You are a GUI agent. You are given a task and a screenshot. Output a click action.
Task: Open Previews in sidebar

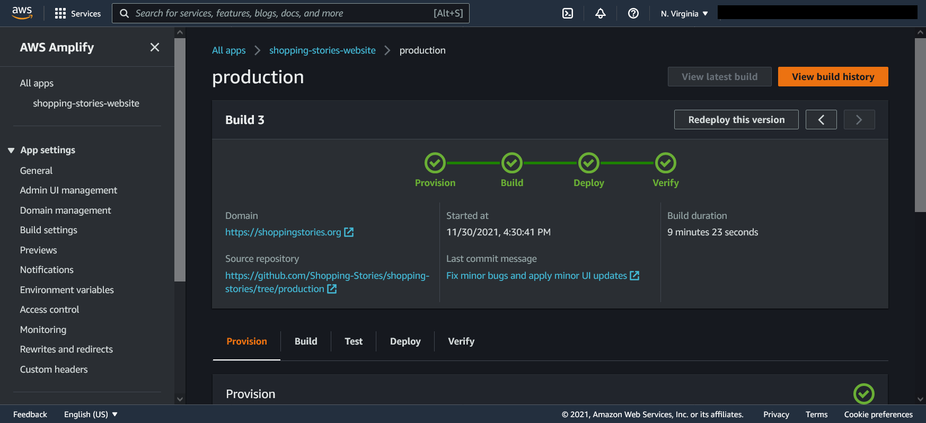coord(38,250)
